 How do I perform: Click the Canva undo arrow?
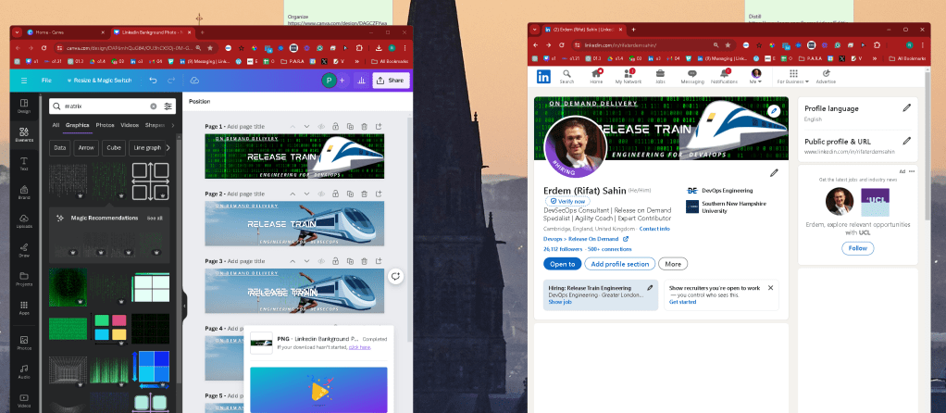[x=154, y=81]
